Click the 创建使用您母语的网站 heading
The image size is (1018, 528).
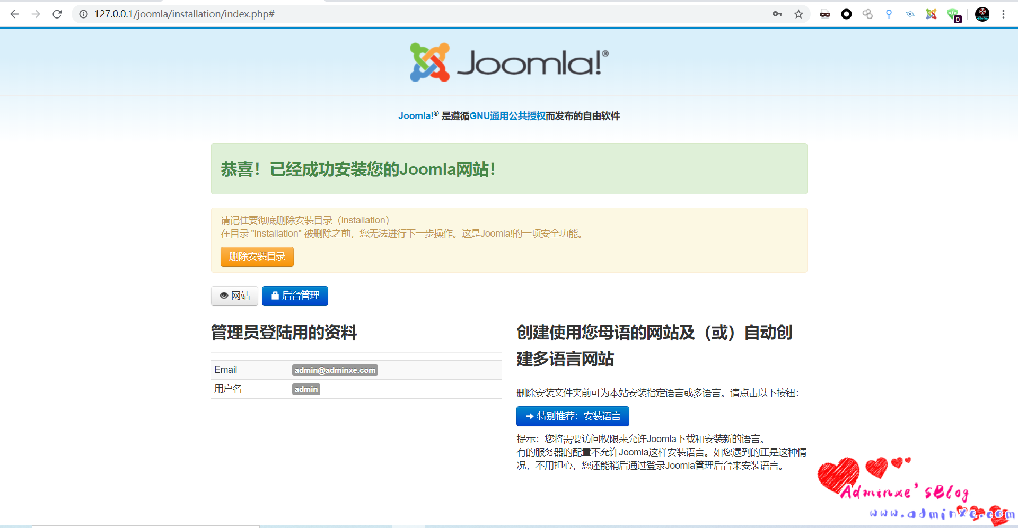pos(654,346)
